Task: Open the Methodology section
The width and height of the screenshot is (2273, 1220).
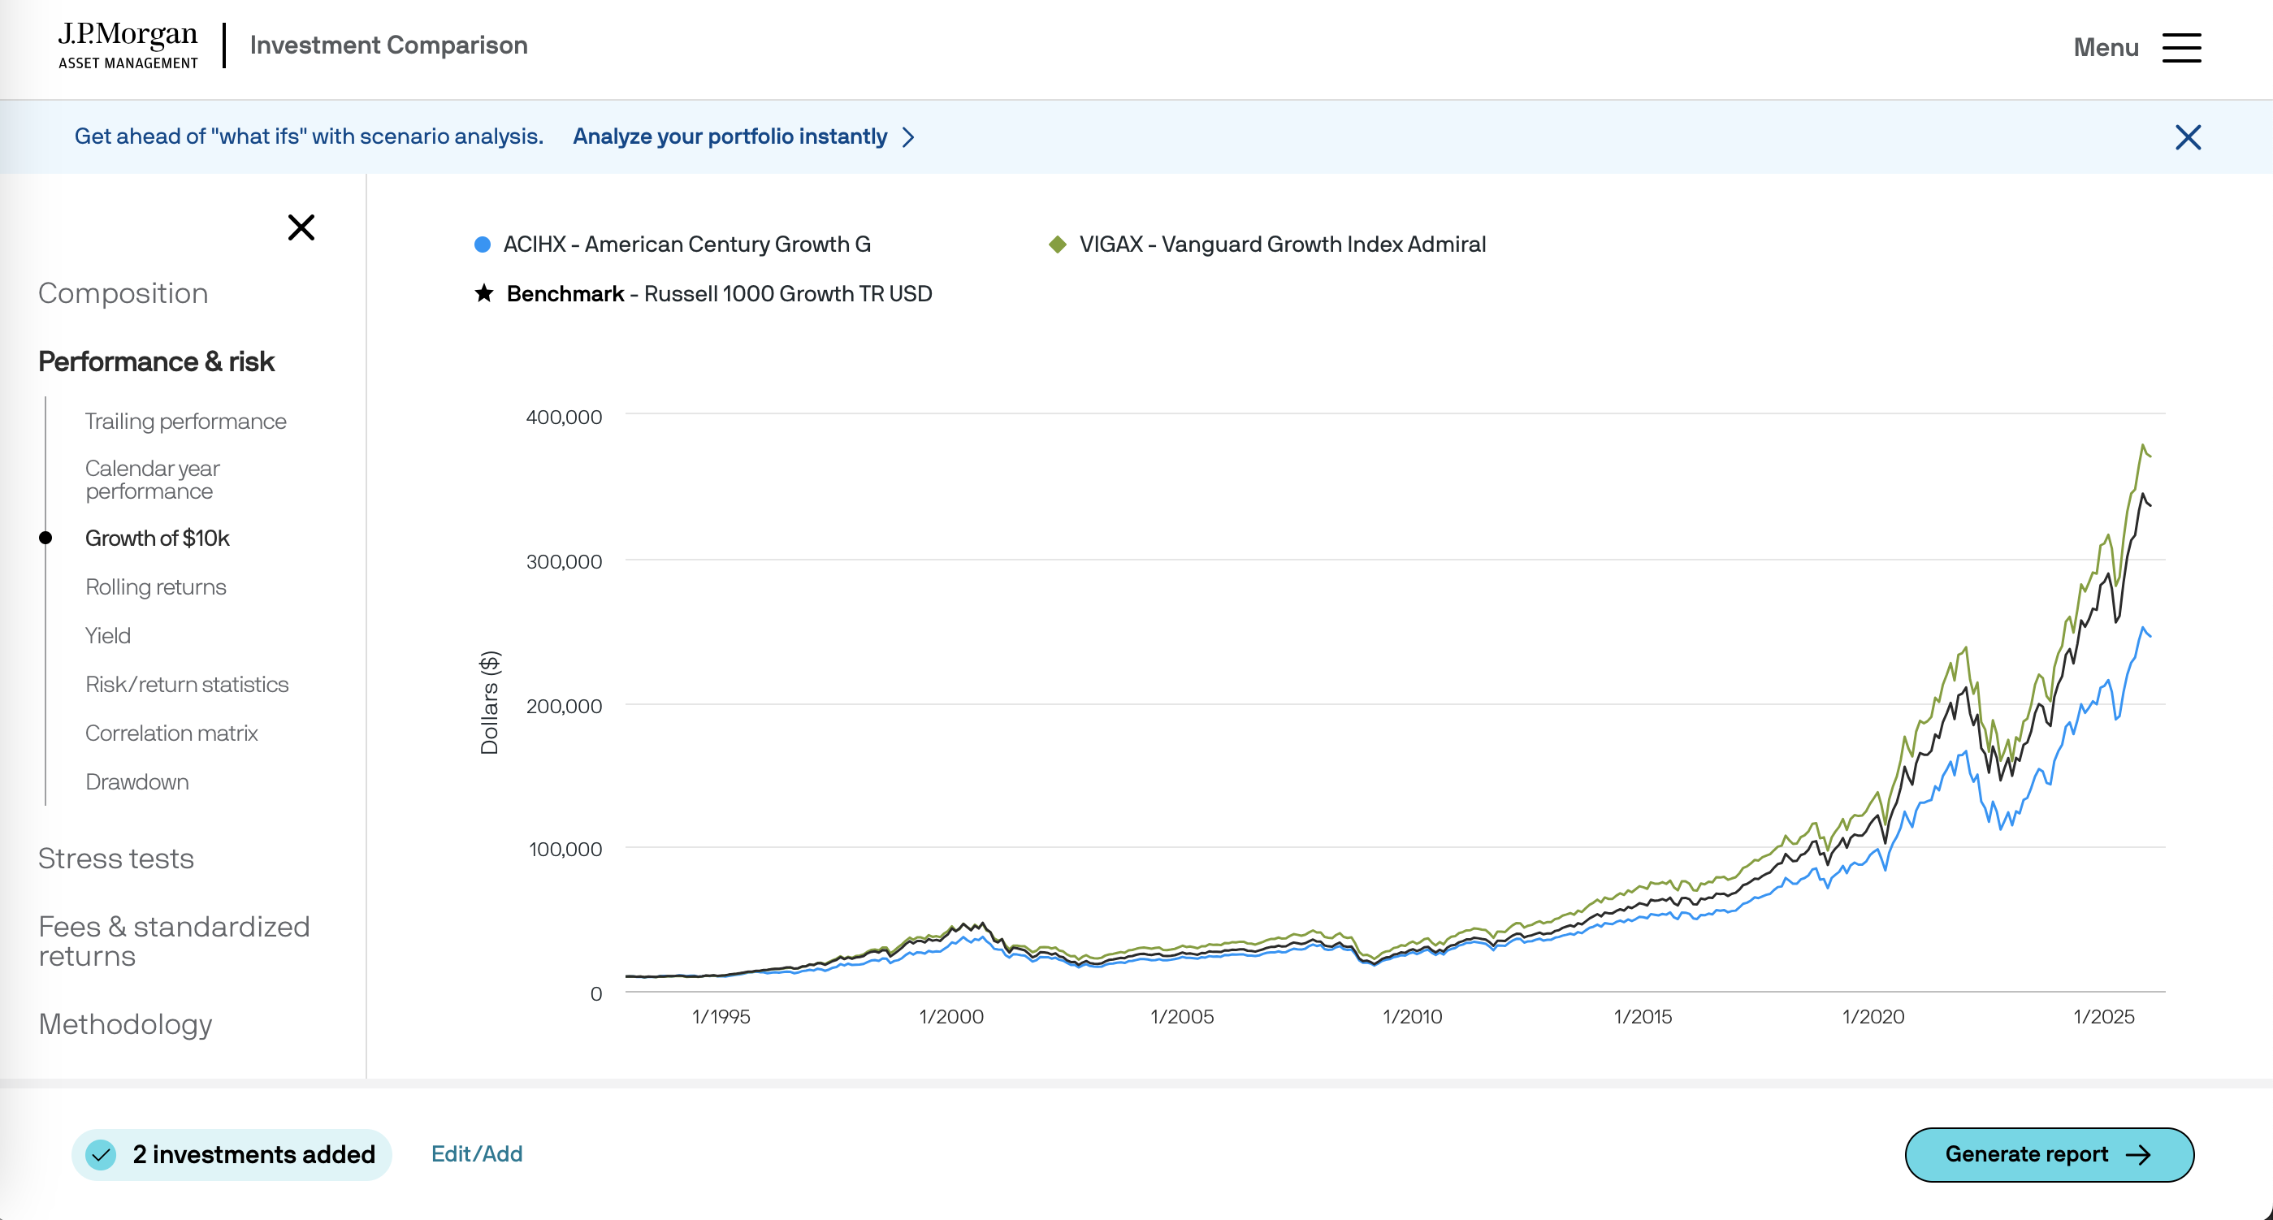Action: point(124,1023)
